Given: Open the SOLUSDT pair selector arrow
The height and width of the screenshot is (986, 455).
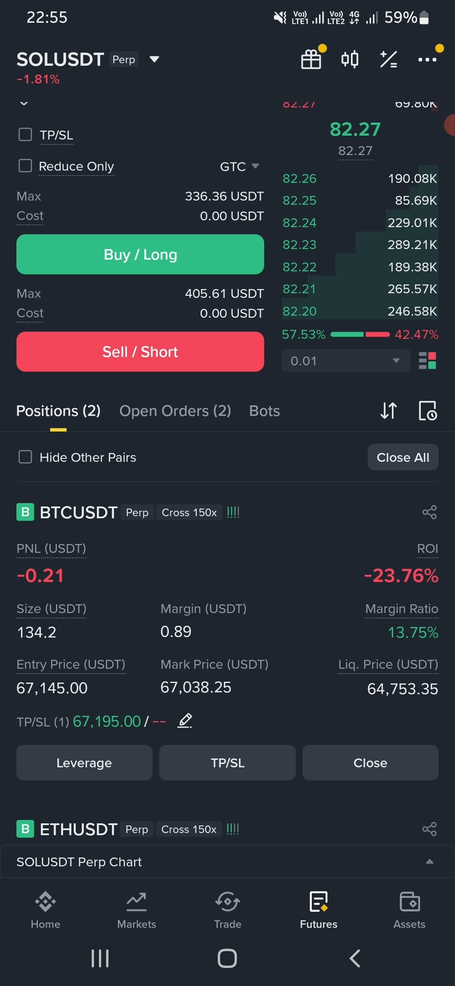Looking at the screenshot, I should click(x=155, y=59).
